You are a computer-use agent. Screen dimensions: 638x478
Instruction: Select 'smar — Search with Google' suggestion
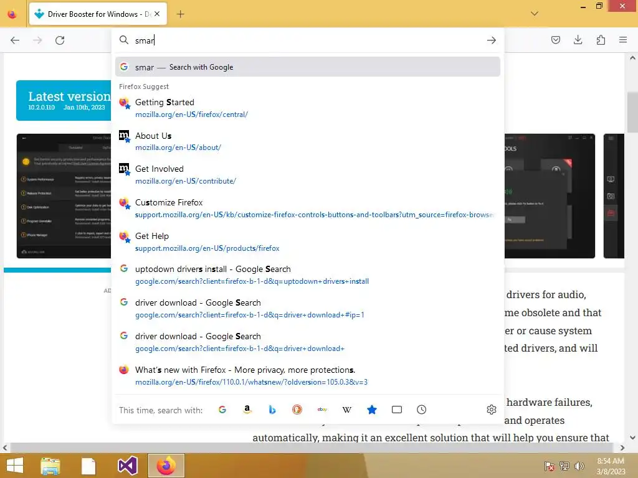308,67
